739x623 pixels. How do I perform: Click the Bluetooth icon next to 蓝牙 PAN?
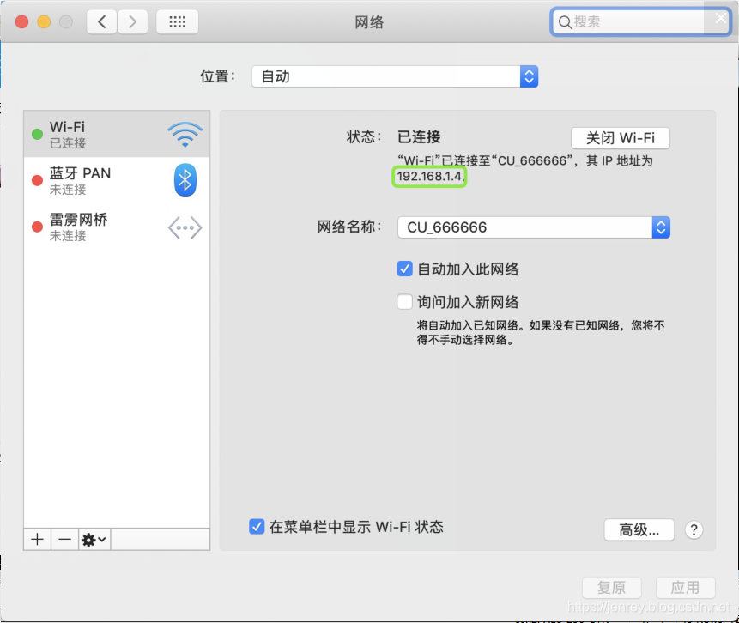(185, 180)
